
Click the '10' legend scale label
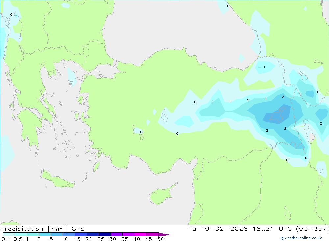(x=65, y=239)
